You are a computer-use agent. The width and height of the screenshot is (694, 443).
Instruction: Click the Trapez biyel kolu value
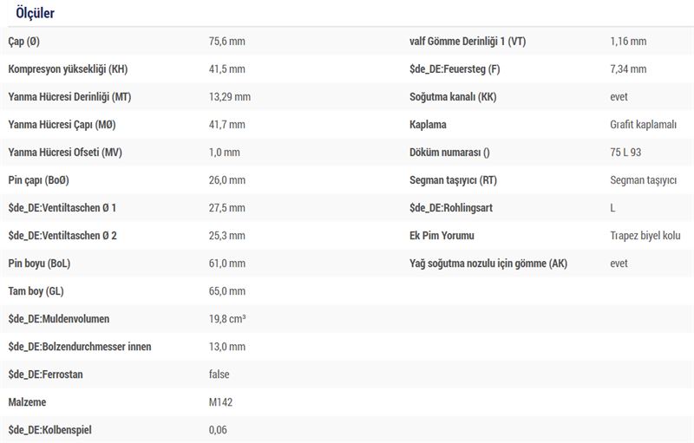click(x=645, y=236)
